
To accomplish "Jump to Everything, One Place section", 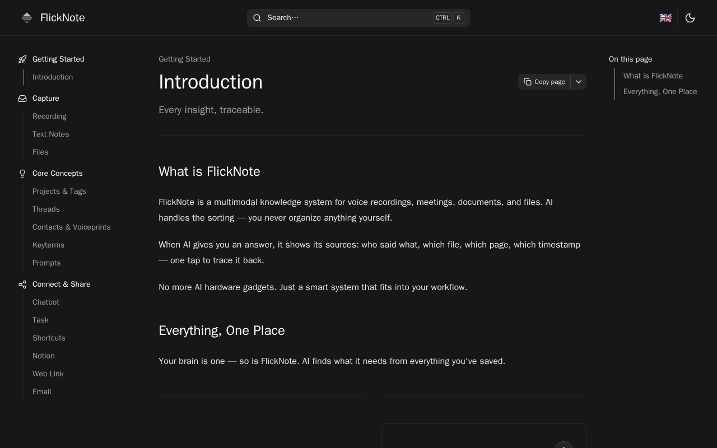I will point(660,92).
